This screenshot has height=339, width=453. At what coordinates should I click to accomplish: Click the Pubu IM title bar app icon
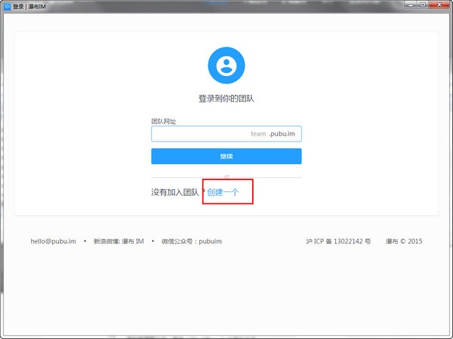[x=8, y=6]
